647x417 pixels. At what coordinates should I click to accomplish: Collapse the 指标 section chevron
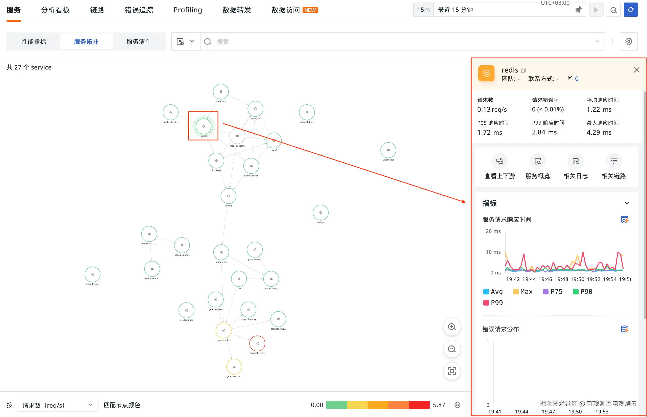[627, 203]
